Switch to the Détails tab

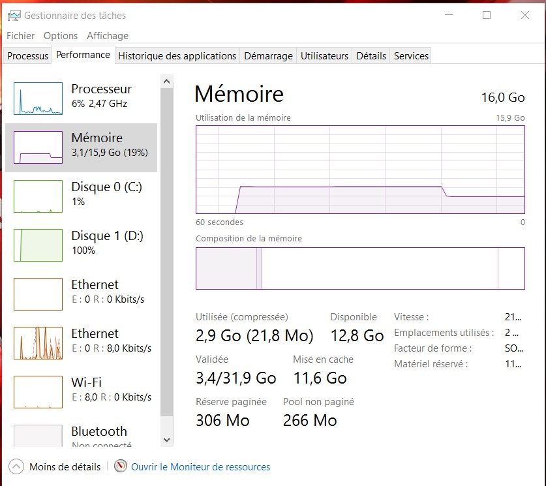click(371, 55)
